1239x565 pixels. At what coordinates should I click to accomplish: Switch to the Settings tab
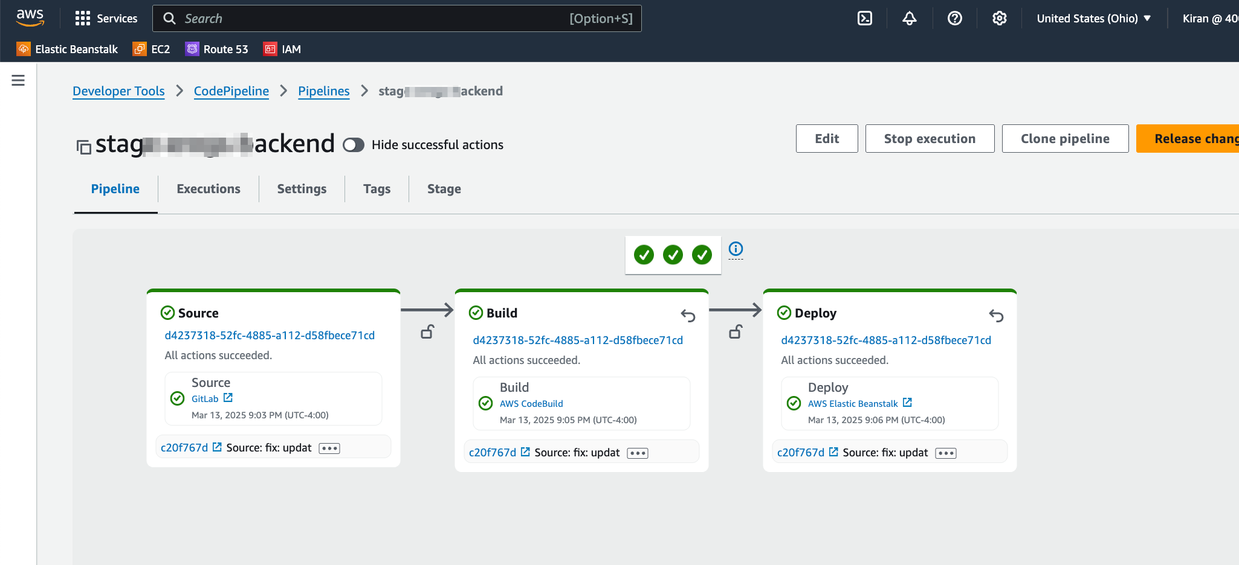pyautogui.click(x=302, y=189)
